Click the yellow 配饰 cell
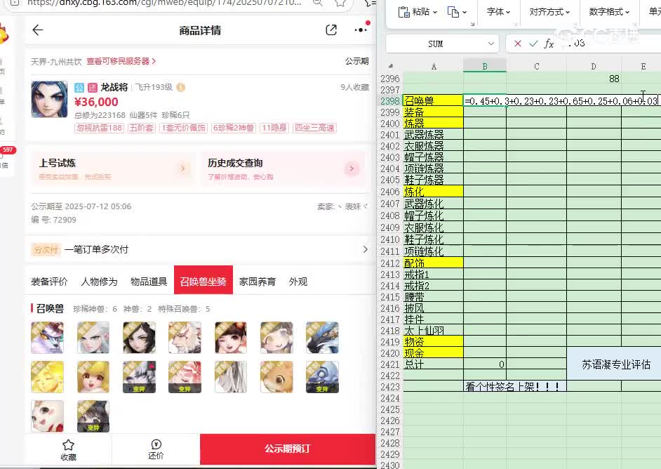 pyautogui.click(x=433, y=263)
